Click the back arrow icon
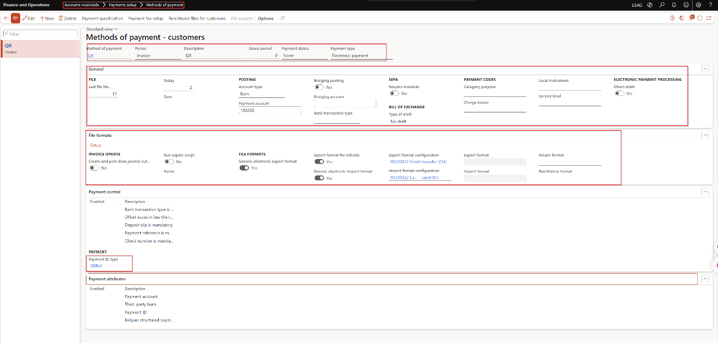The image size is (718, 343). (x=6, y=18)
